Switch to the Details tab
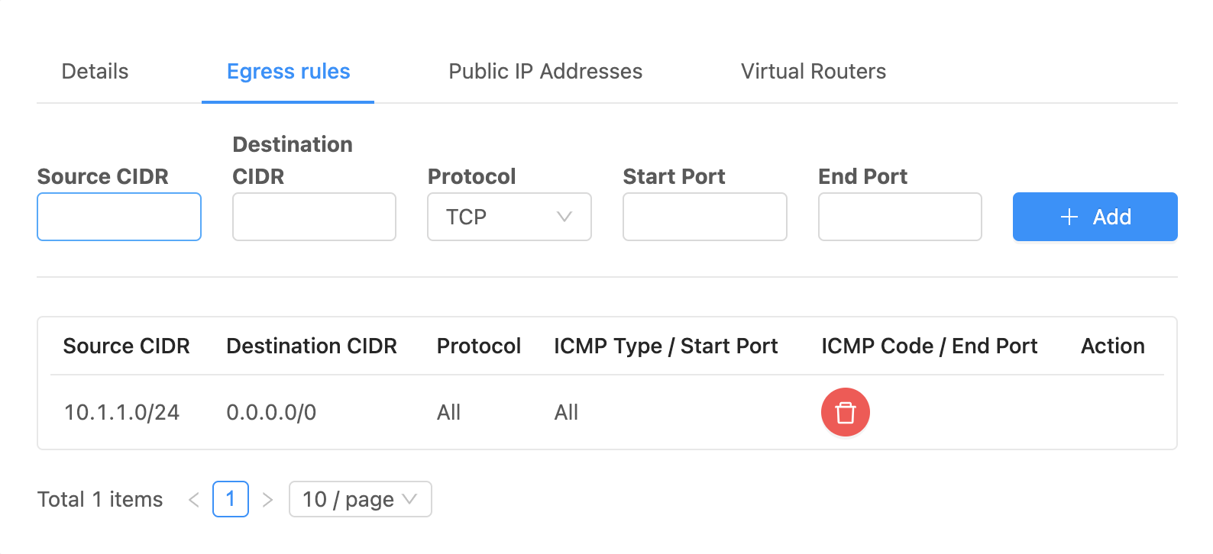 pos(95,71)
